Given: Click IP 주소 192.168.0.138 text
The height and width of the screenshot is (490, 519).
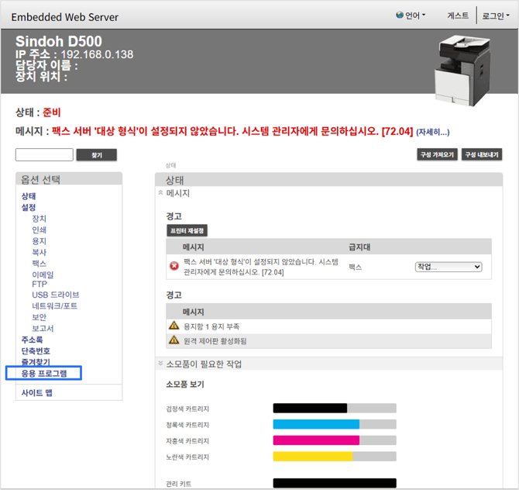Looking at the screenshot, I should tap(74, 54).
